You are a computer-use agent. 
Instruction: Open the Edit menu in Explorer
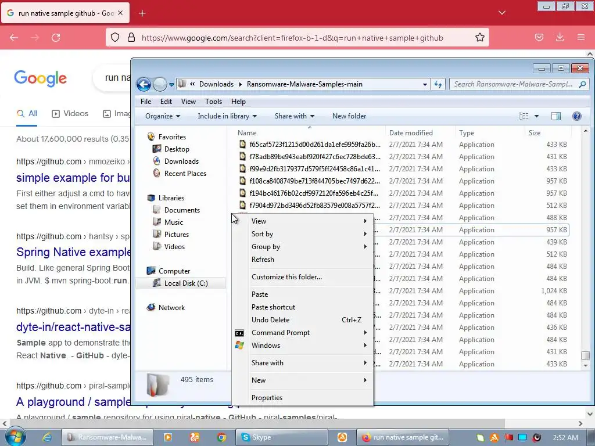(166, 101)
